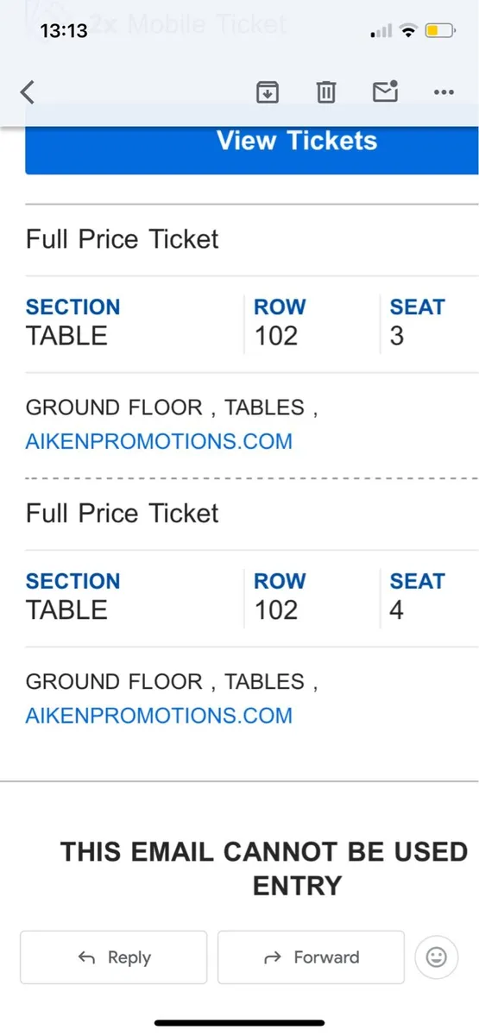Forward this ticket email
479x1036 pixels.
click(x=311, y=957)
